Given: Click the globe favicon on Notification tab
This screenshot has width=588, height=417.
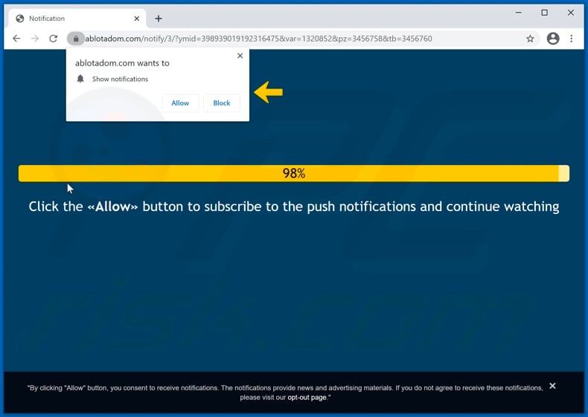Looking at the screenshot, I should [x=20, y=19].
